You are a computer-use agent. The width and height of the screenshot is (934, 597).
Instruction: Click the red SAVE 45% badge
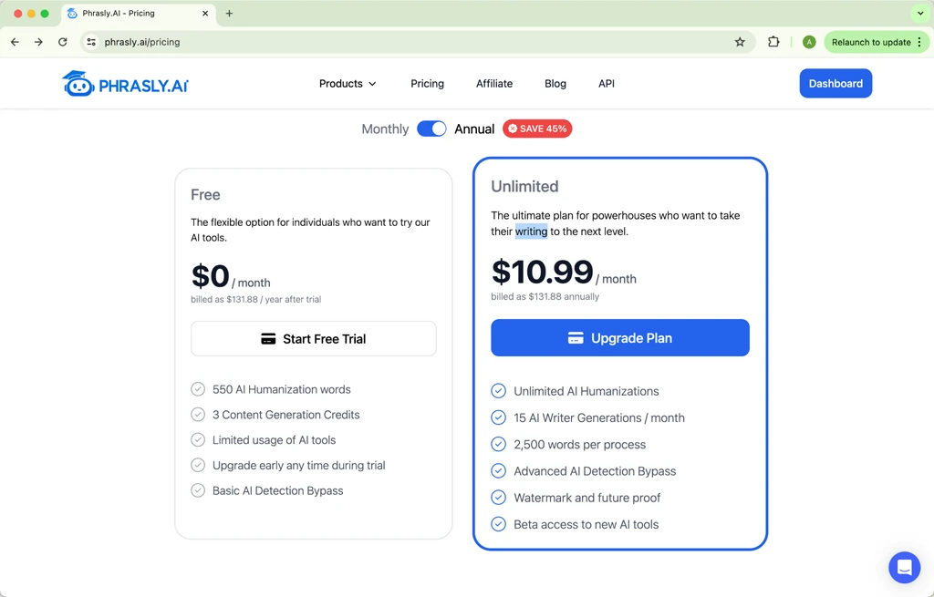point(537,129)
